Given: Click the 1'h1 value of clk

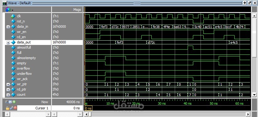Looking at the screenshot, I should (x=56, y=16).
